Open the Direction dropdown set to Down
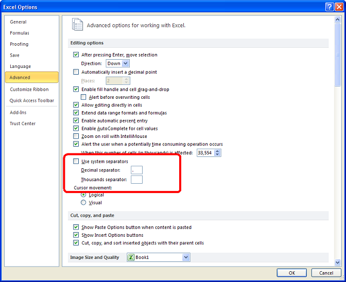This screenshot has height=282, width=346. pos(117,63)
